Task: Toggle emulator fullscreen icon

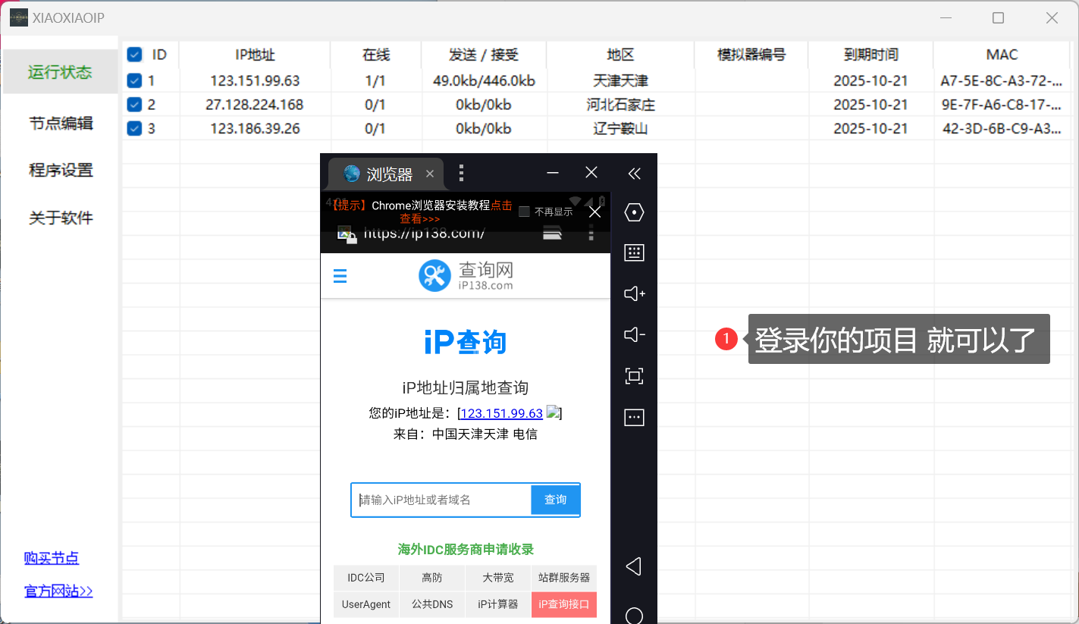Action: tap(634, 376)
